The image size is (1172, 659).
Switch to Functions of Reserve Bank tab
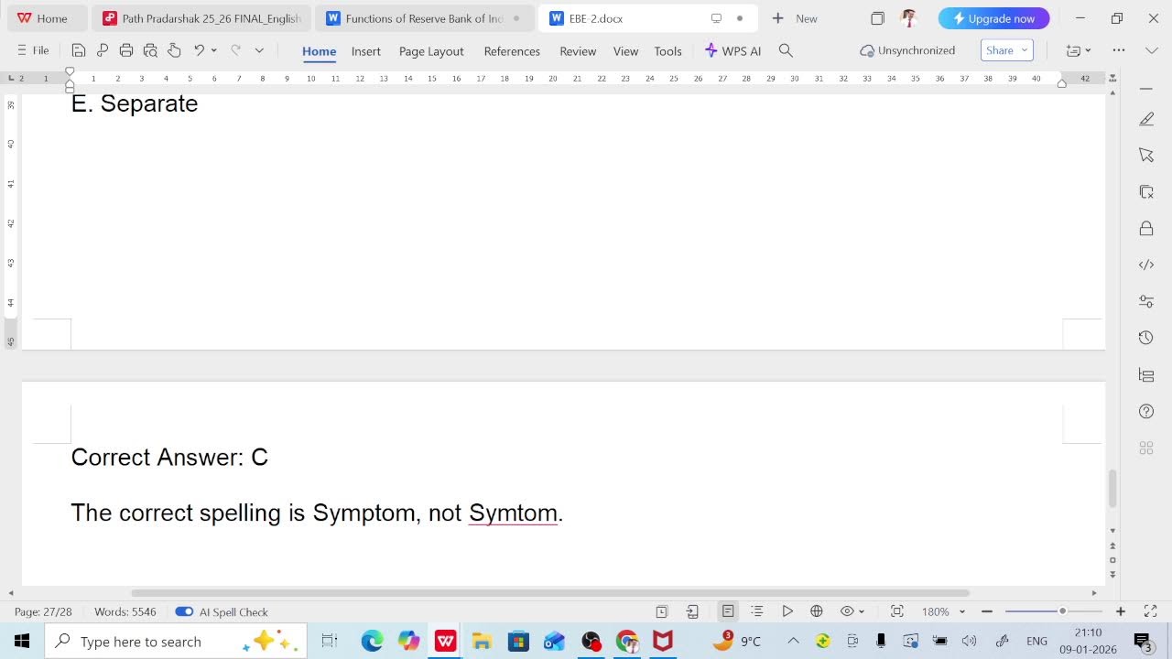point(425,18)
